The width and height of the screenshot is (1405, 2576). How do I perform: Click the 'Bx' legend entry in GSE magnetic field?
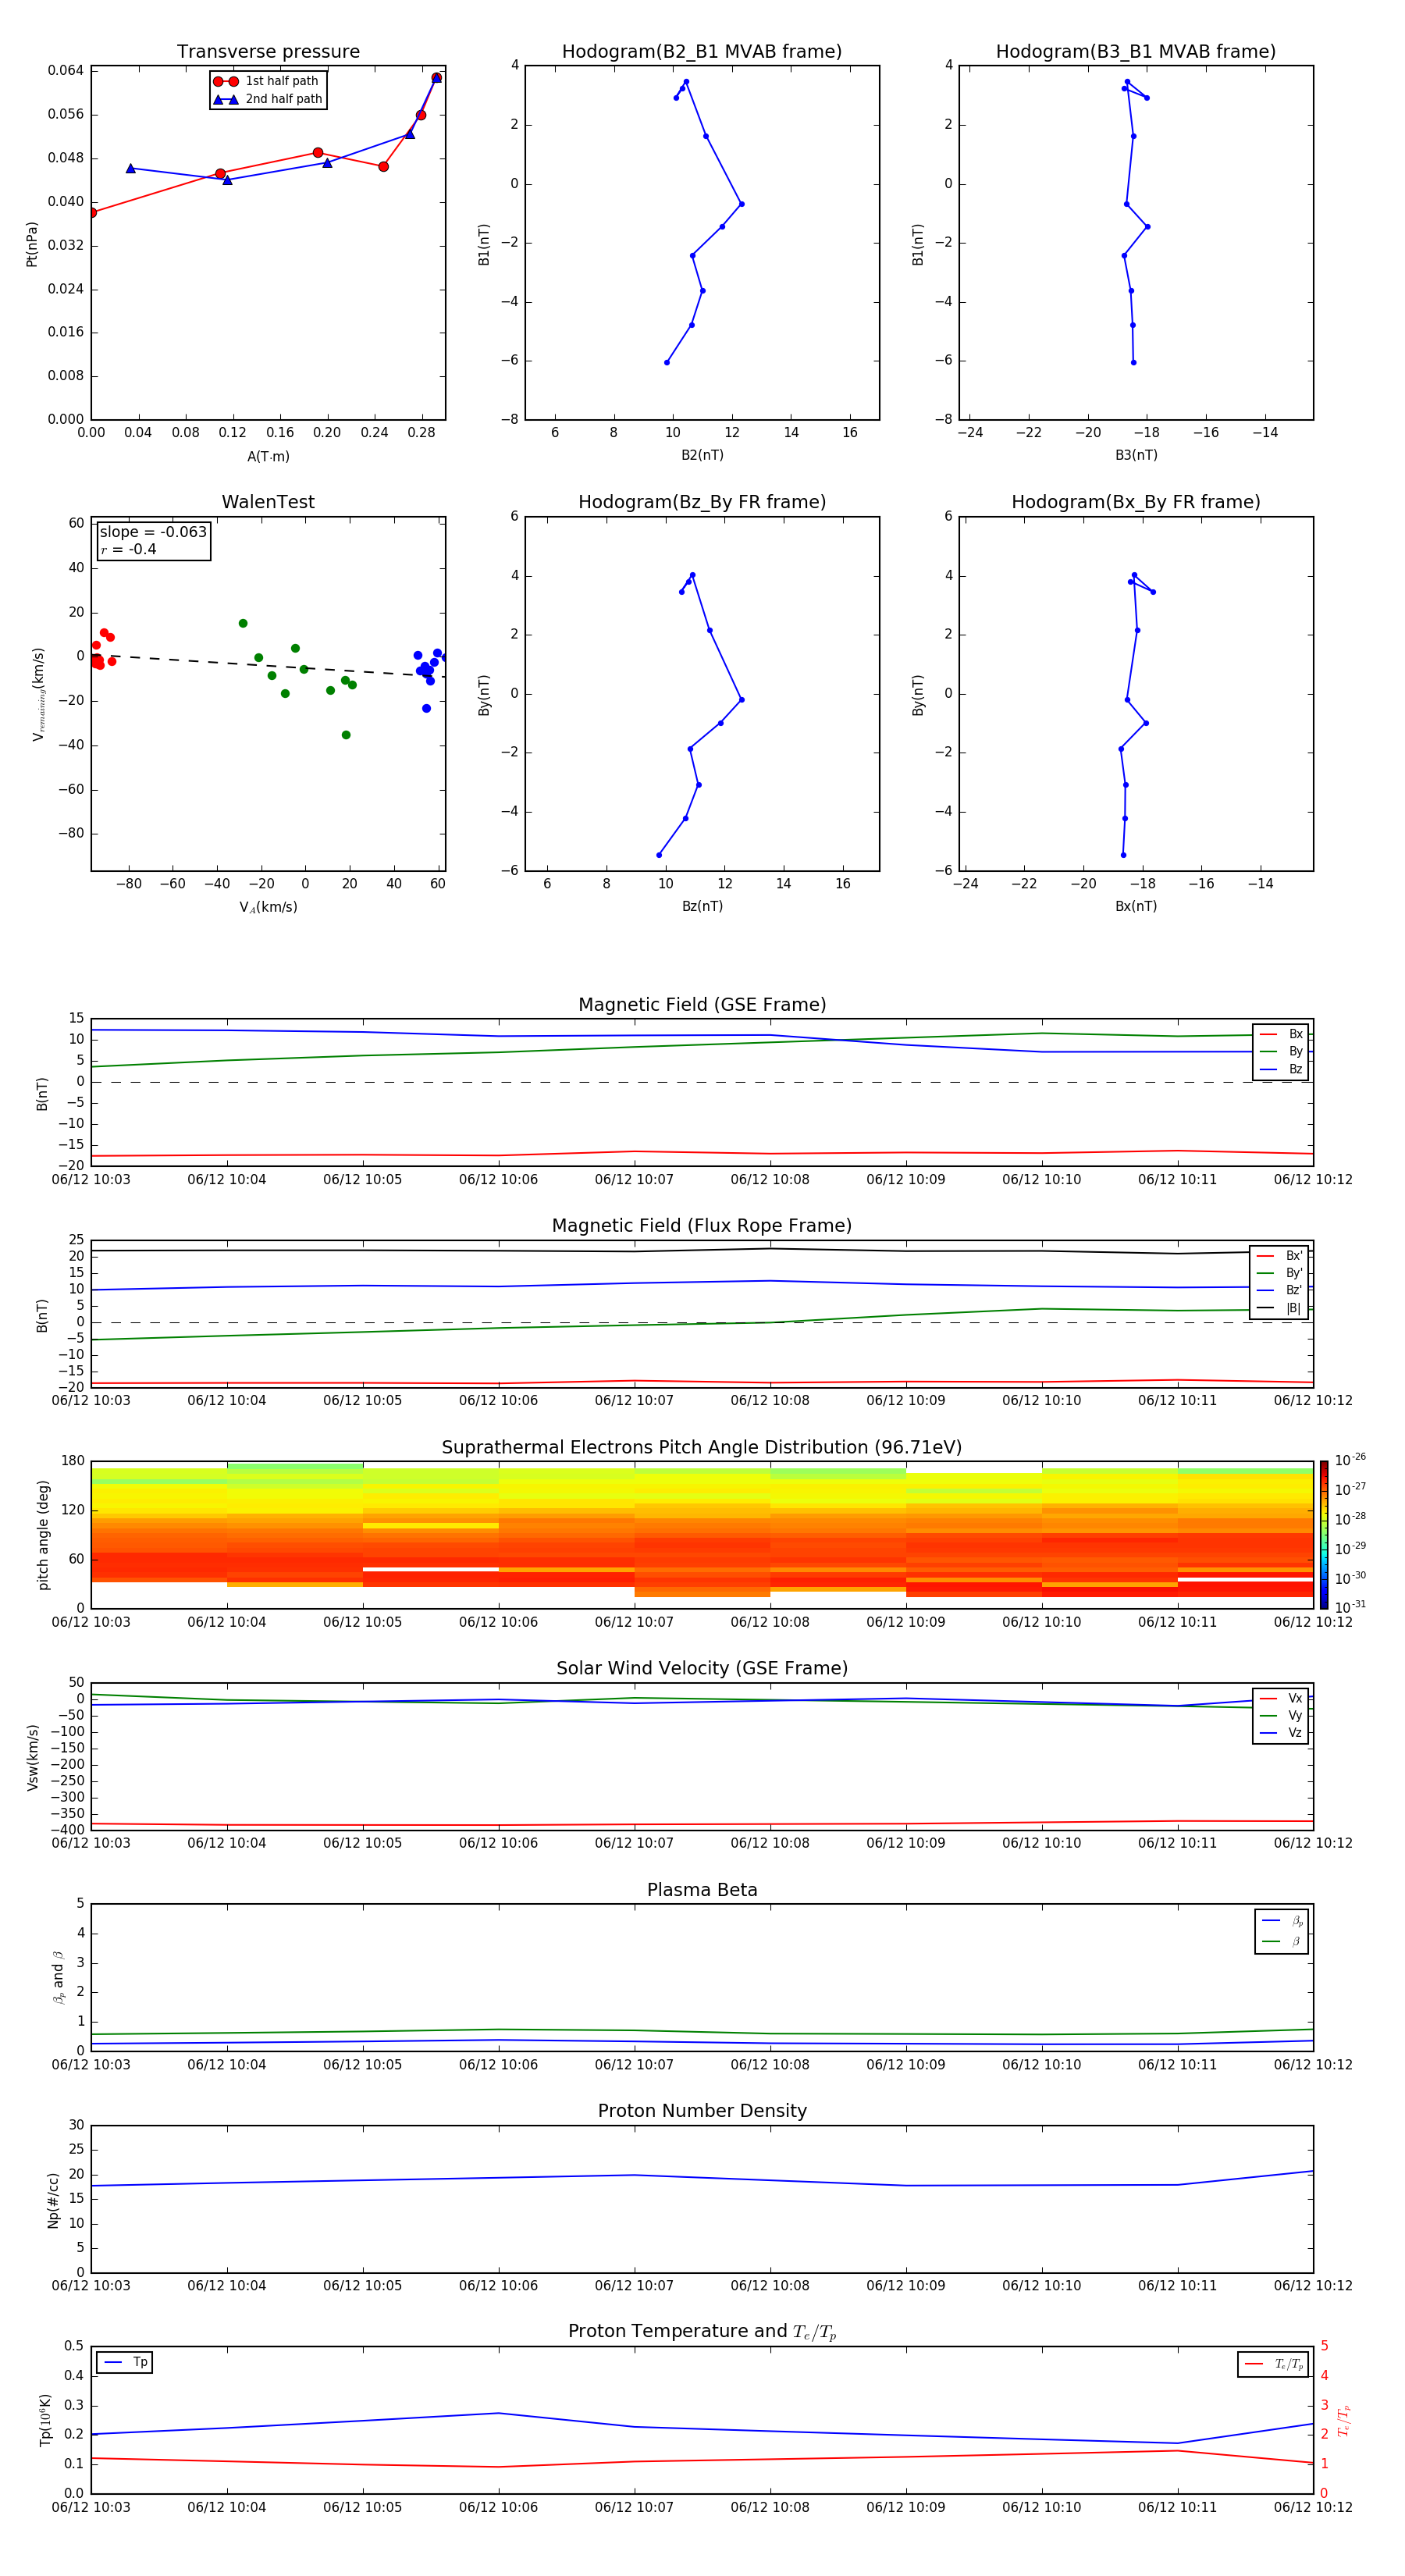(1281, 1034)
